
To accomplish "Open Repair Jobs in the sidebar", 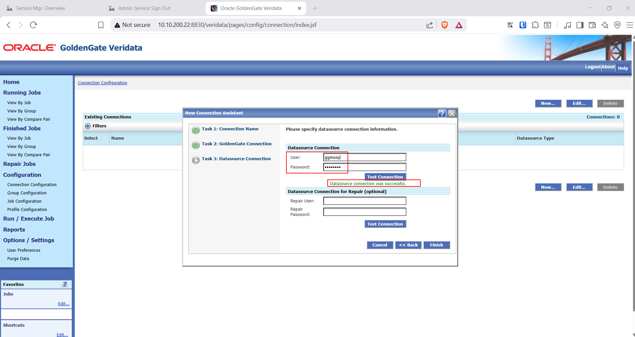I will [x=19, y=164].
